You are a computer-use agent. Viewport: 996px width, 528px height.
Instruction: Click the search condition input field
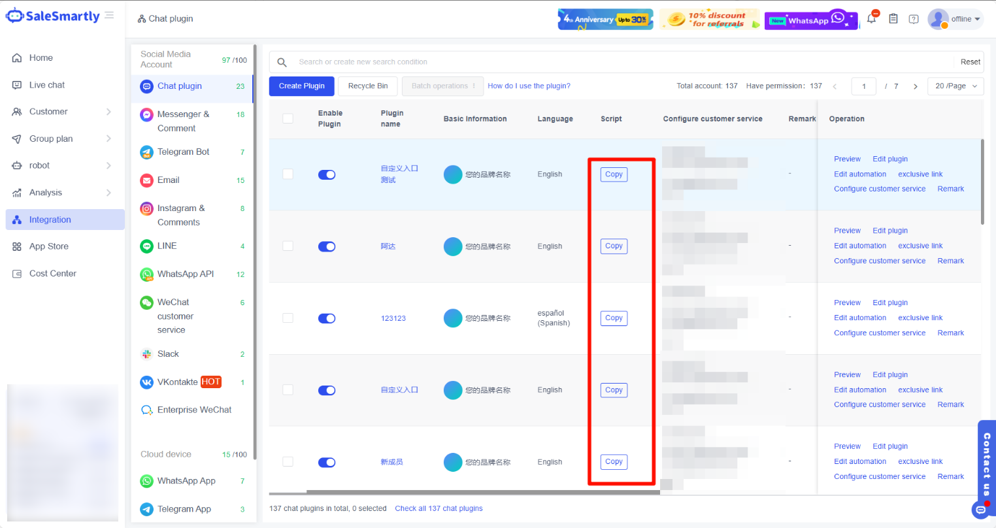pos(621,62)
